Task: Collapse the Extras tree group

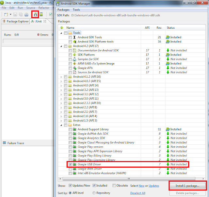Action: click(61, 125)
